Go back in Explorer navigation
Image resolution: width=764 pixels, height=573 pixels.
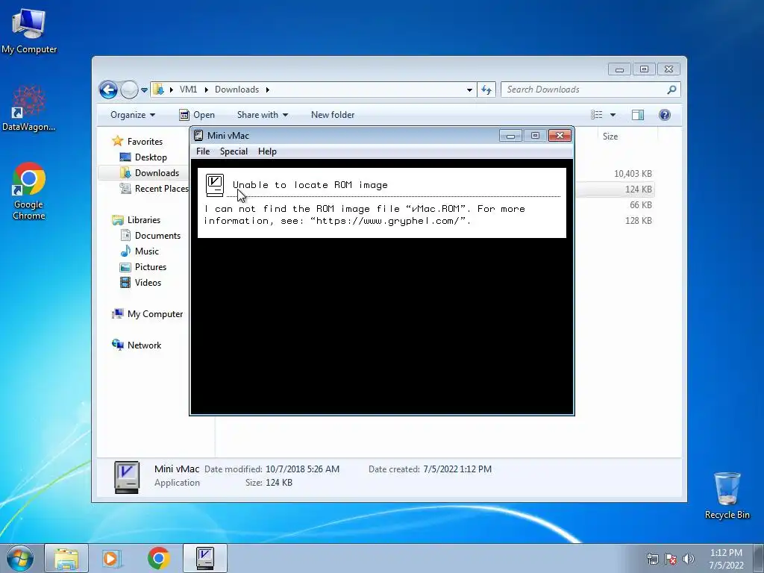pos(108,90)
